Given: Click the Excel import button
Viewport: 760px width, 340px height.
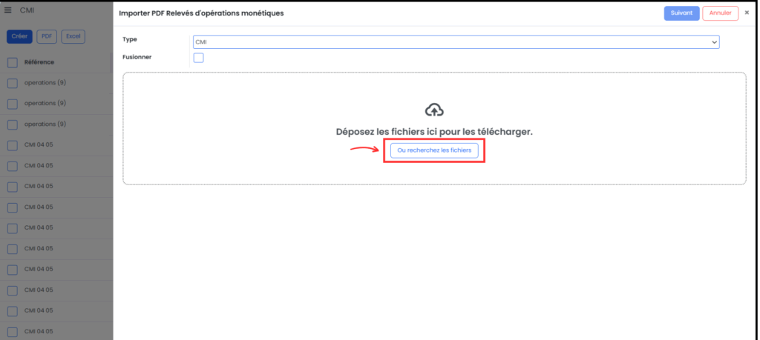Looking at the screenshot, I should pos(73,36).
